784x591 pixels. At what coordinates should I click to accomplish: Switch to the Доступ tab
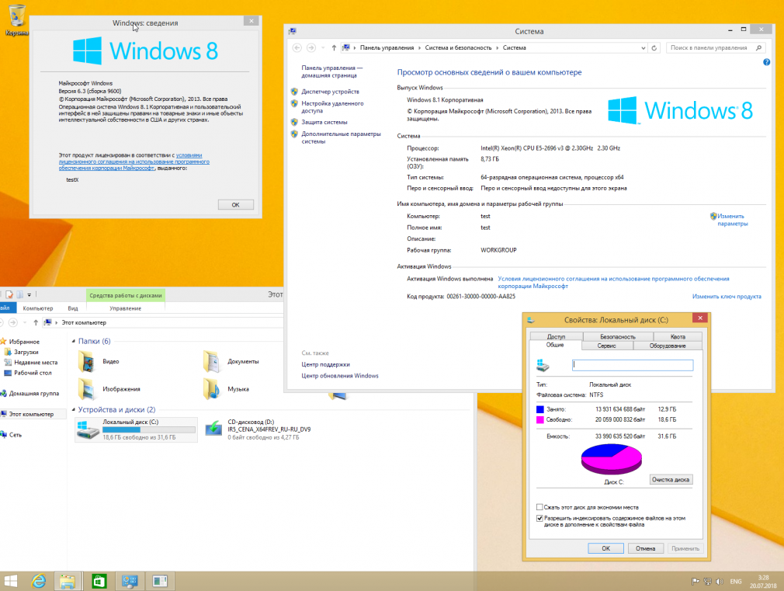click(556, 337)
